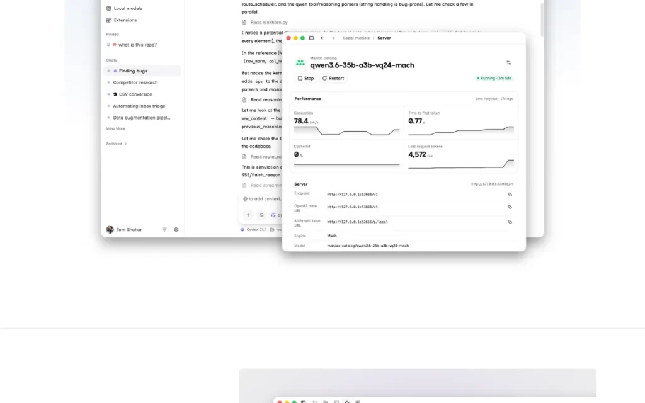Copy the Anthropic base URL

click(510, 222)
